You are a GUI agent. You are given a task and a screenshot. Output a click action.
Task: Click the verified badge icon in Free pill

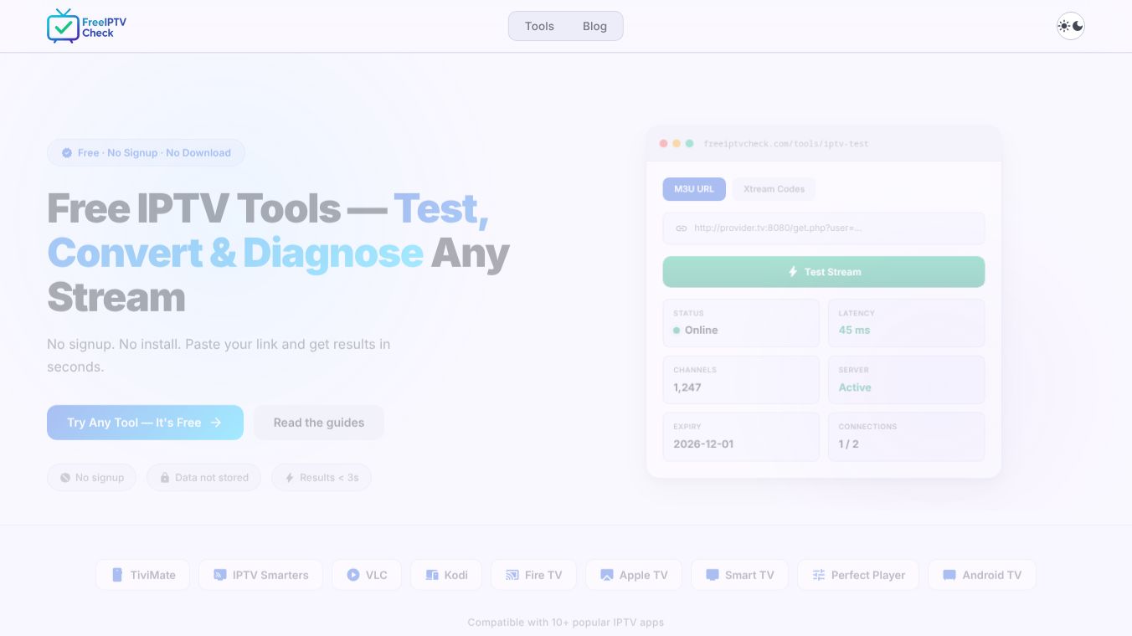(x=67, y=153)
